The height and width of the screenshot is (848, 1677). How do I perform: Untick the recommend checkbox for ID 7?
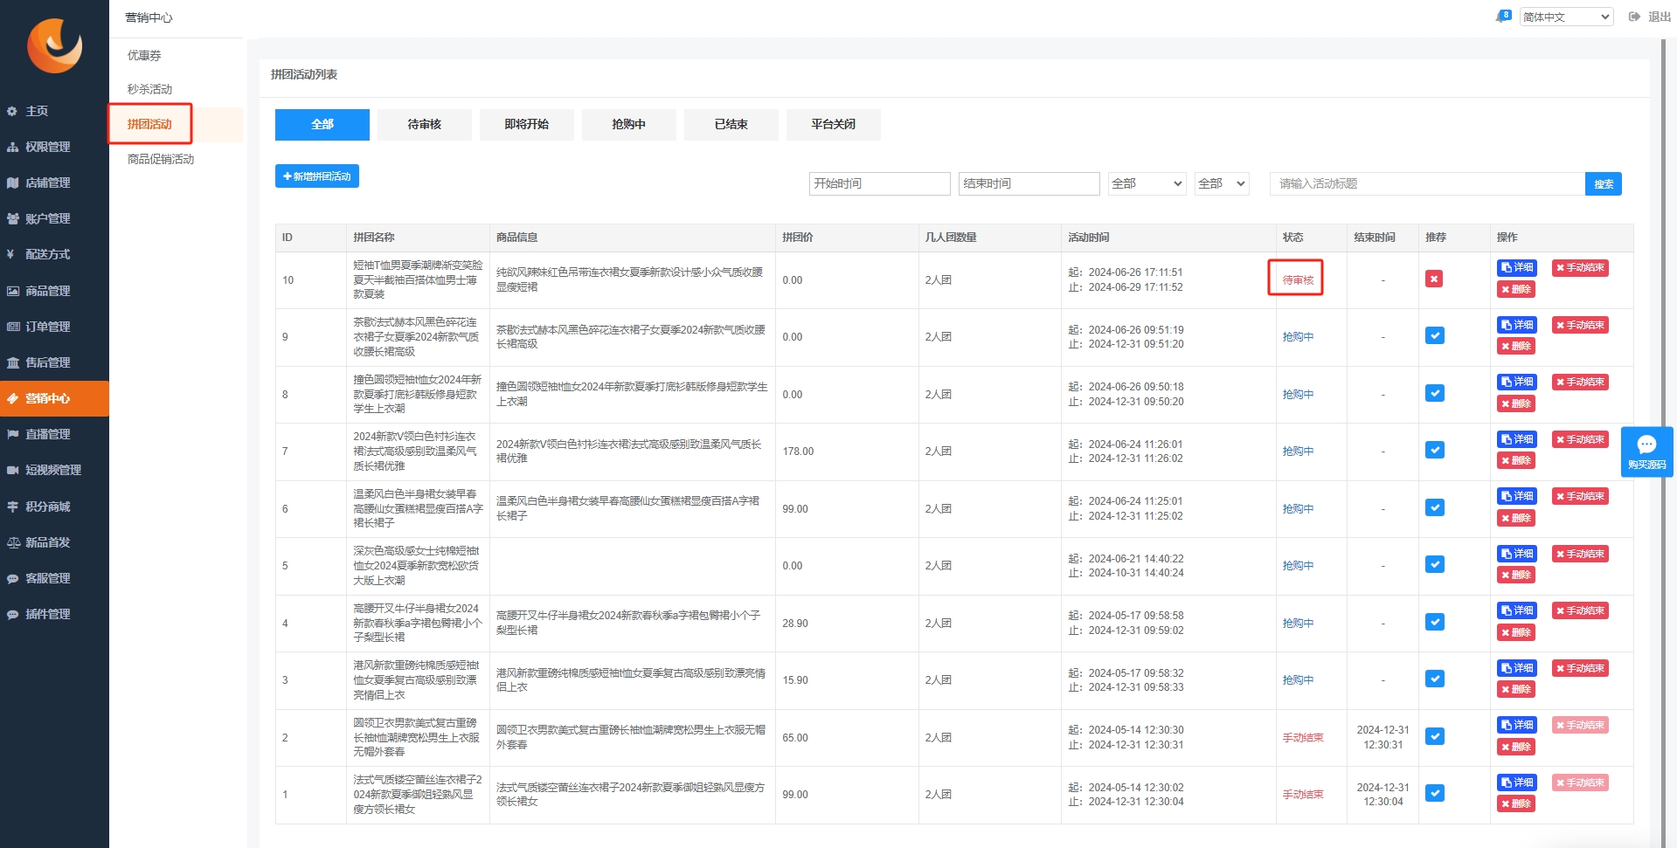click(1434, 450)
